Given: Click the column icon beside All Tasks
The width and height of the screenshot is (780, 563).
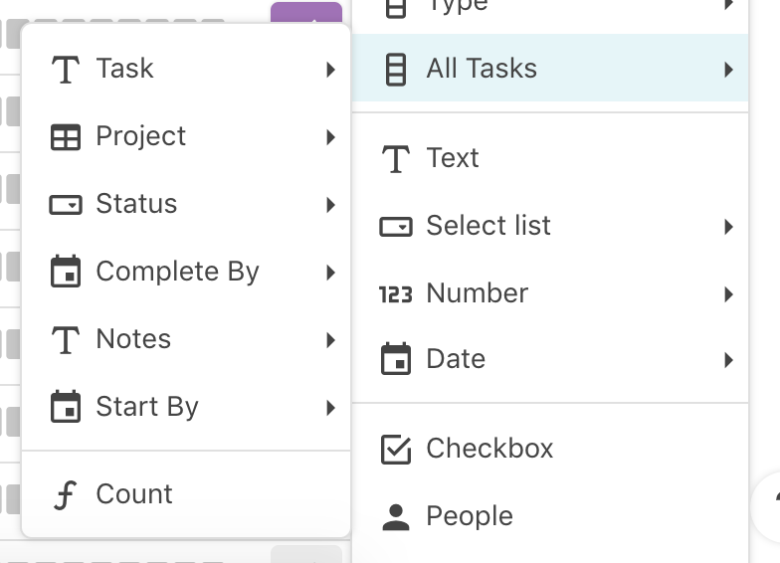Looking at the screenshot, I should (396, 70).
